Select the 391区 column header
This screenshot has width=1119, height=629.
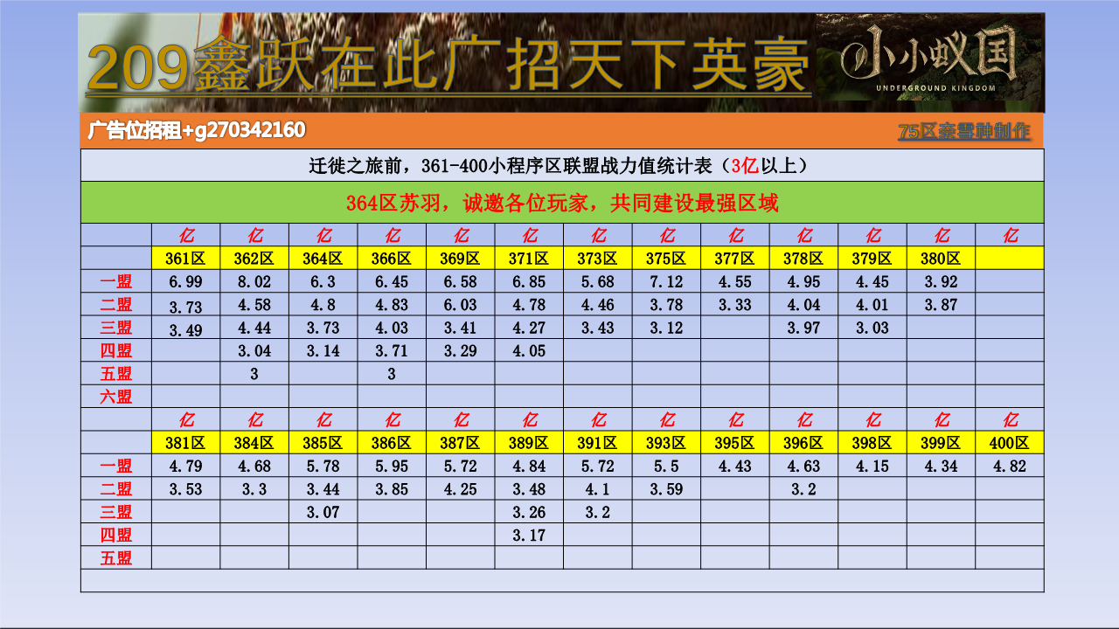(x=598, y=443)
